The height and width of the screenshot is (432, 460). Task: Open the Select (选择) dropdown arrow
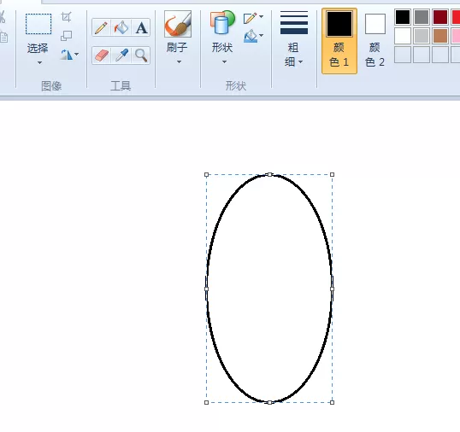tap(39, 62)
